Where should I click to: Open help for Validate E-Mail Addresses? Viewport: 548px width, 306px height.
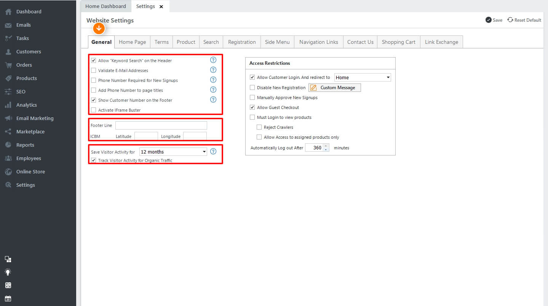click(x=213, y=70)
